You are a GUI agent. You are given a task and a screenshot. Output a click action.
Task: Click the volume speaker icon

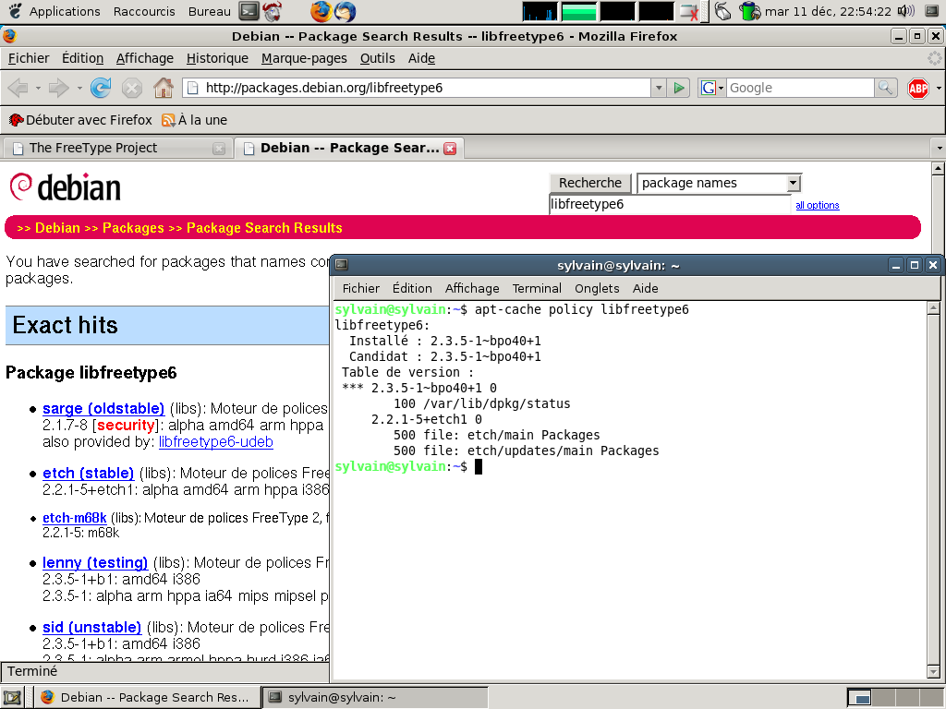click(905, 11)
